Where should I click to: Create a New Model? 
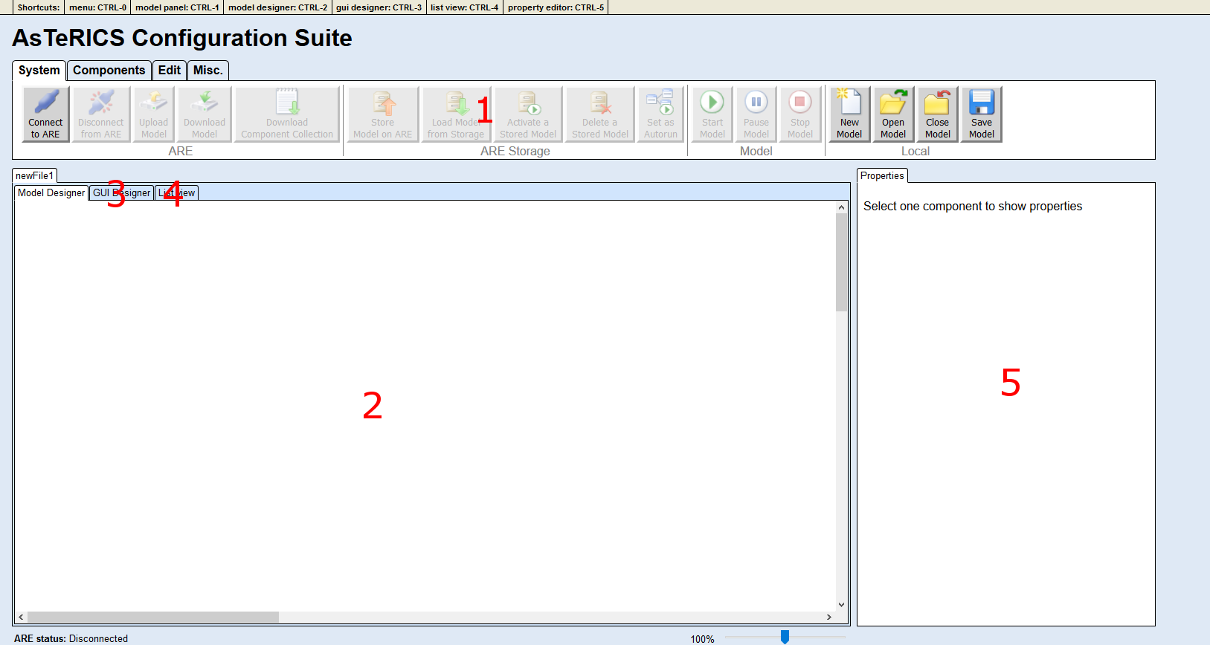click(x=849, y=114)
